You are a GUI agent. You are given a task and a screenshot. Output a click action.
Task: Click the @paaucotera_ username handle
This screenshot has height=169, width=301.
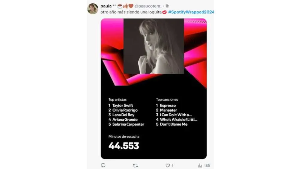(148, 6)
